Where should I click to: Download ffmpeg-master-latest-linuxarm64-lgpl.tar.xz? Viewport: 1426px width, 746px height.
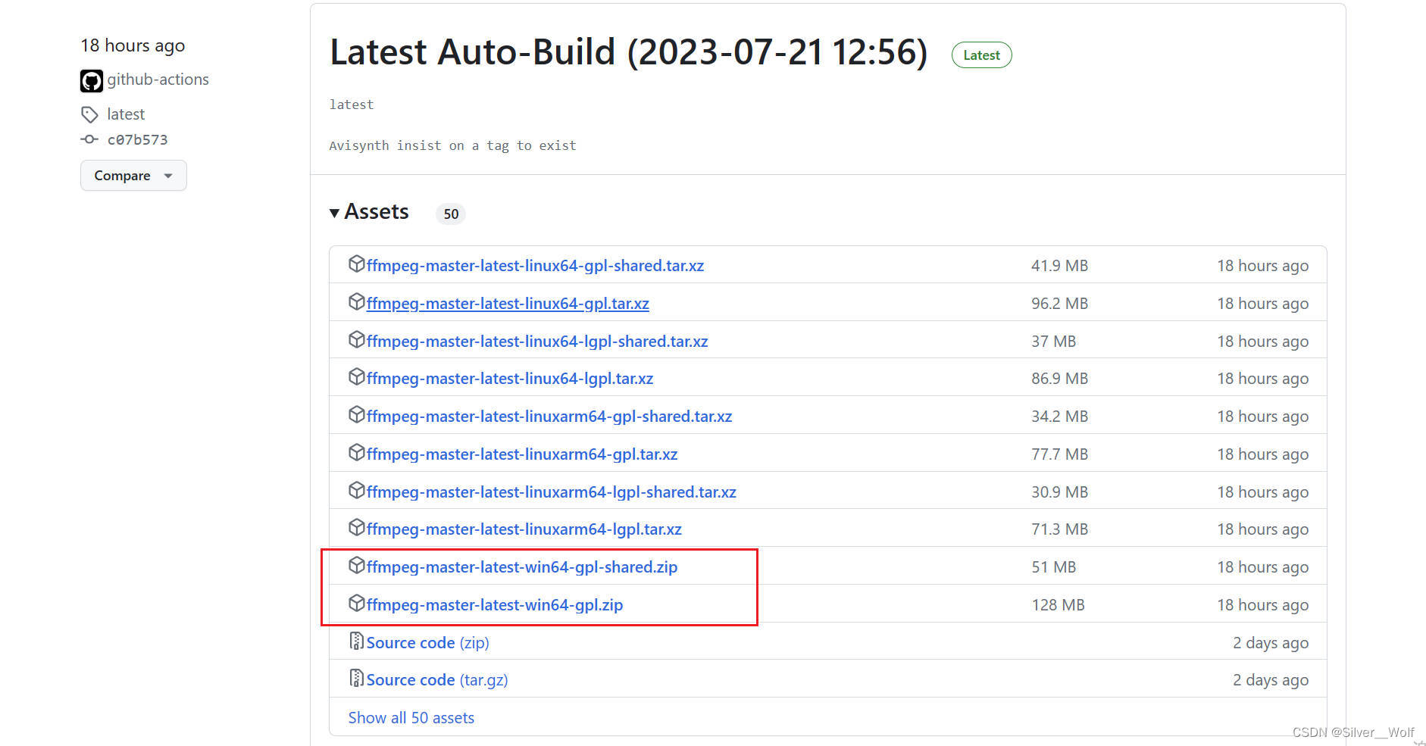[x=524, y=529]
